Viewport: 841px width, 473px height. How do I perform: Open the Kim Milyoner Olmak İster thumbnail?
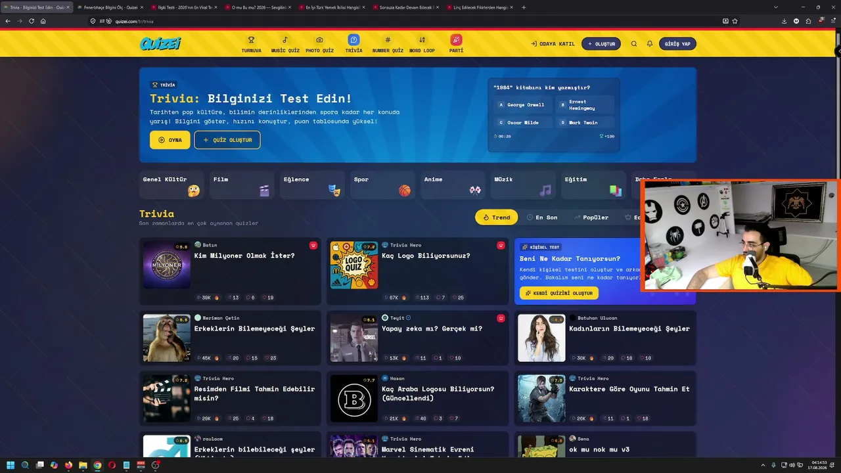167,265
